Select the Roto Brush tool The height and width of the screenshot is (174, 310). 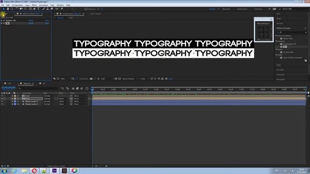(57, 9)
